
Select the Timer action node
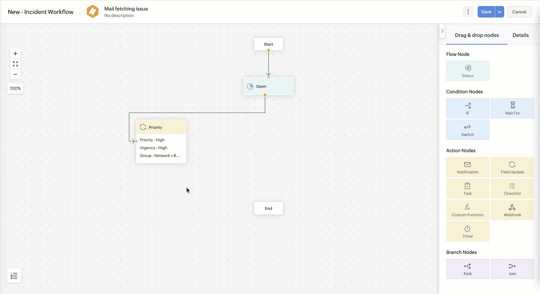pos(467,231)
